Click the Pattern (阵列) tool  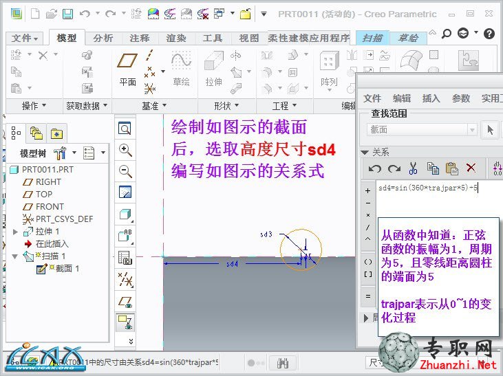coord(329,71)
